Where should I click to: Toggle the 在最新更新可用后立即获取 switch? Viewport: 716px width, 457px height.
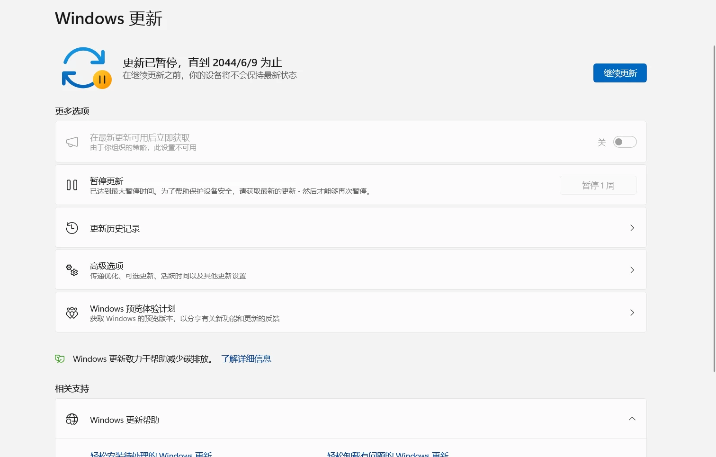pyautogui.click(x=625, y=142)
